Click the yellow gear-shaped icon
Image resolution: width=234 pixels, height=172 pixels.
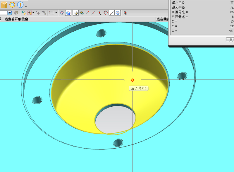(12, 5)
